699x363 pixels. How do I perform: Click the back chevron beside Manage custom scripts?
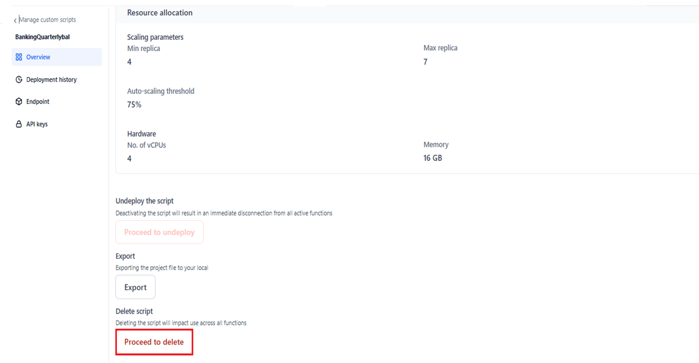pyautogui.click(x=15, y=20)
